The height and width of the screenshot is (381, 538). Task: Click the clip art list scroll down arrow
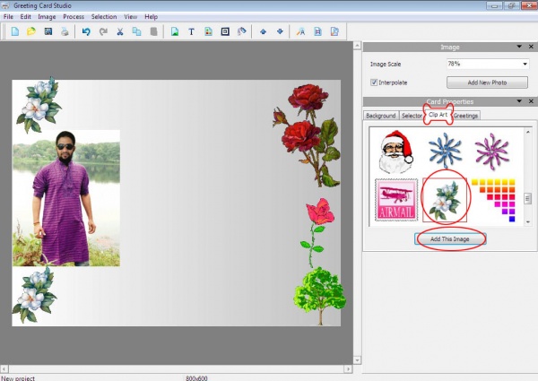528,222
